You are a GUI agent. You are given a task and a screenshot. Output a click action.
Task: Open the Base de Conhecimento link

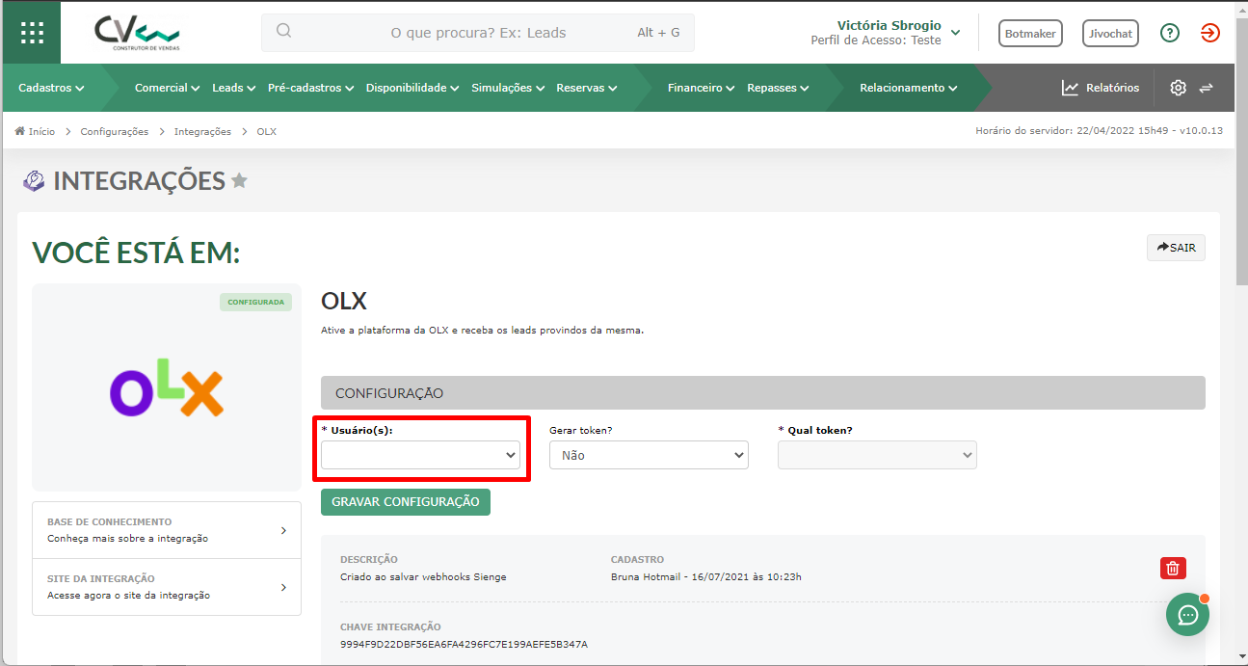click(167, 530)
